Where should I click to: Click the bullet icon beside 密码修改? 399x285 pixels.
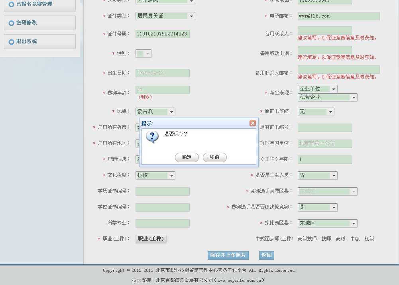11,23
